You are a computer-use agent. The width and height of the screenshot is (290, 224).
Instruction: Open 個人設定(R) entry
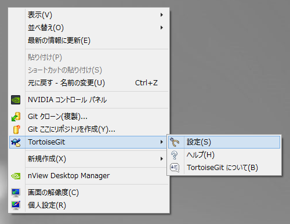89,205
